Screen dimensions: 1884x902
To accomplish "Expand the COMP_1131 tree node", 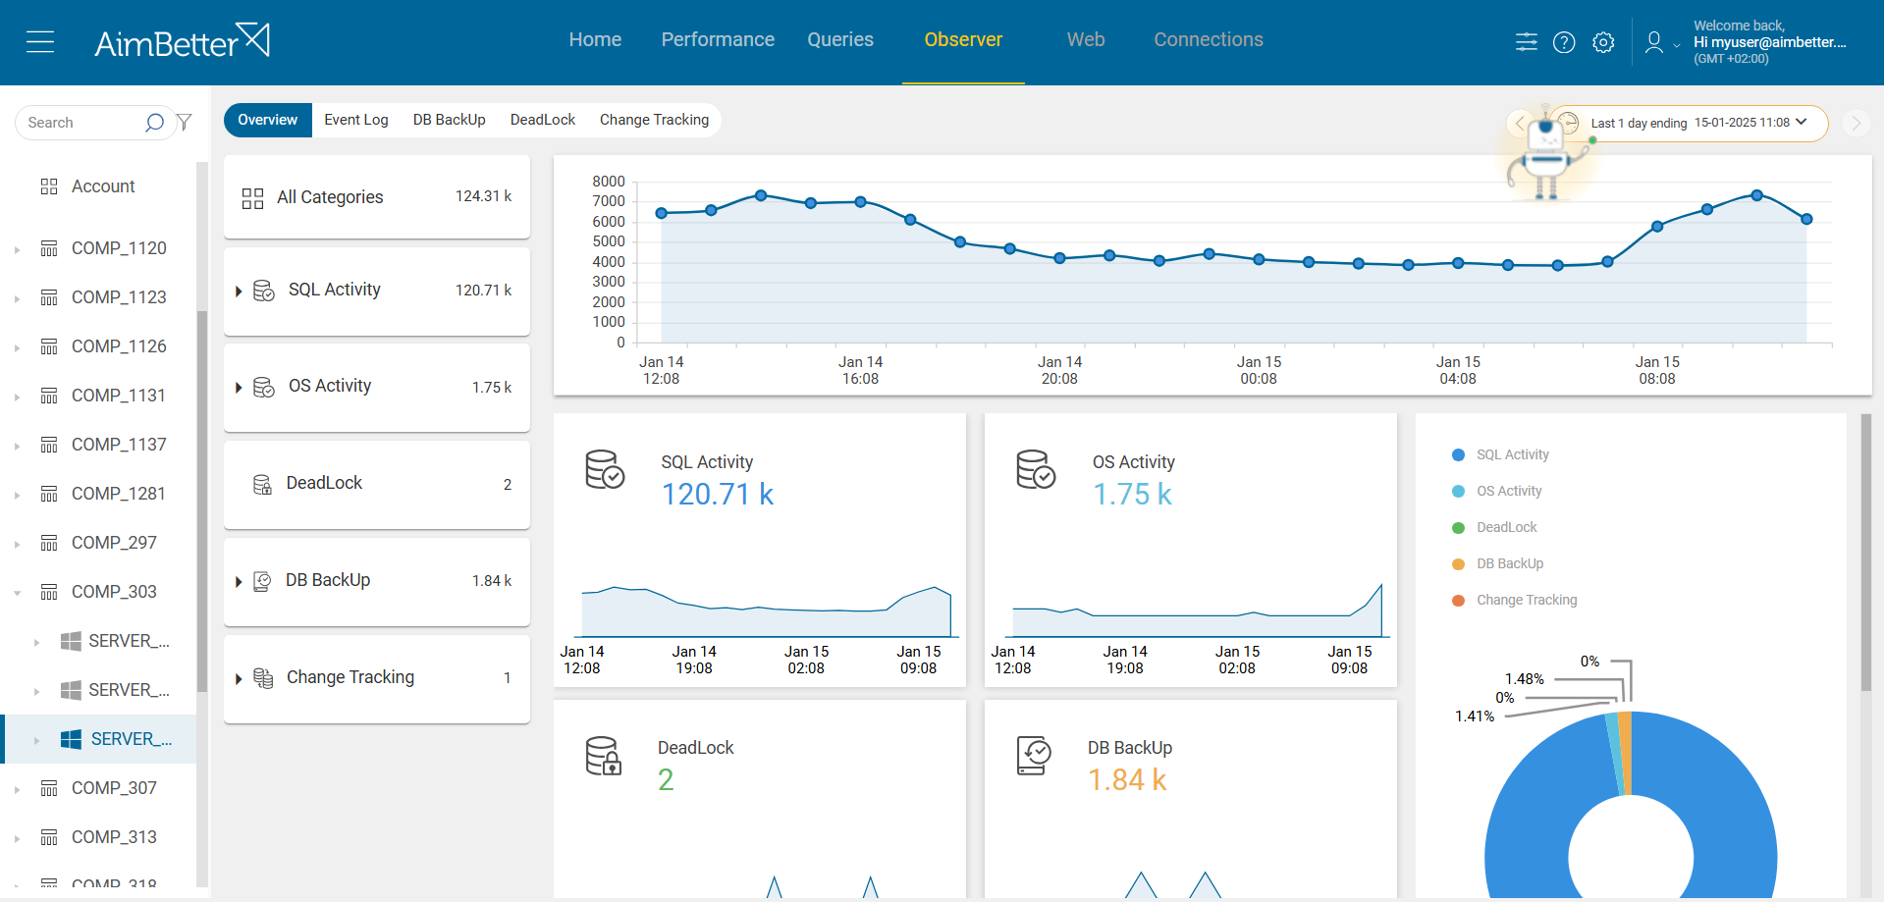I will point(17,397).
